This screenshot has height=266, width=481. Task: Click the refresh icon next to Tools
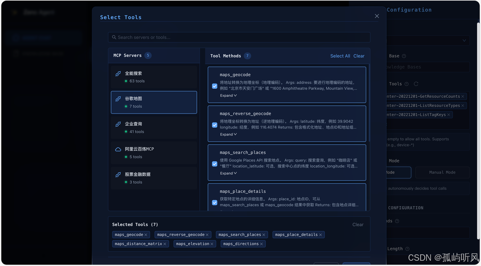pyautogui.click(x=416, y=84)
